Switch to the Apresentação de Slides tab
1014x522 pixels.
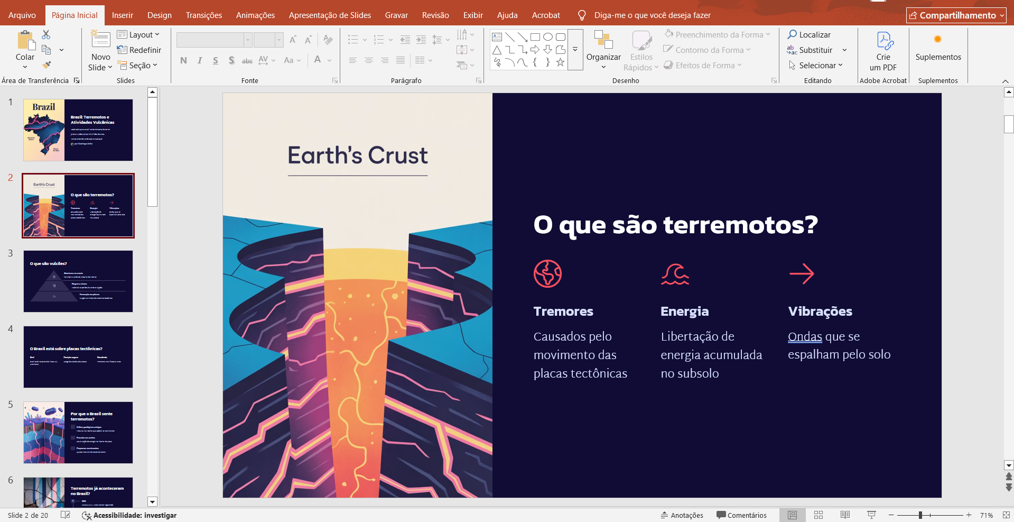point(330,15)
